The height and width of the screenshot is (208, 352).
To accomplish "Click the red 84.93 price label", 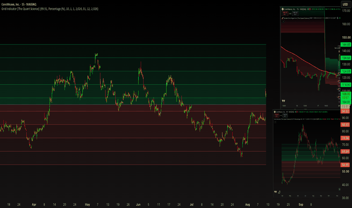I will coord(345,124).
